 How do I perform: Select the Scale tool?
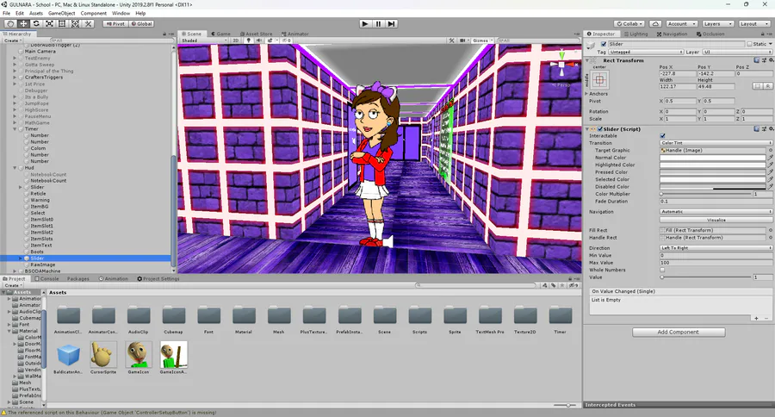49,24
